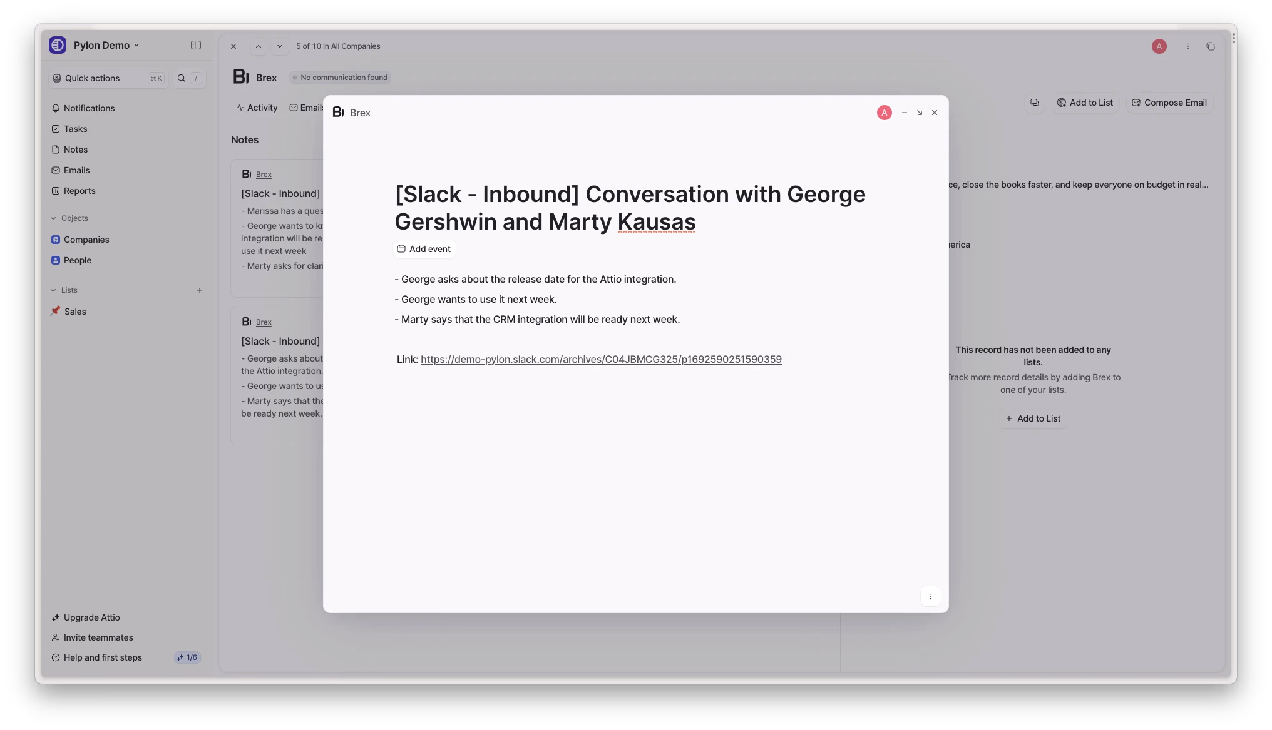Open Notifications in the sidebar
This screenshot has height=730, width=1272.
(89, 108)
